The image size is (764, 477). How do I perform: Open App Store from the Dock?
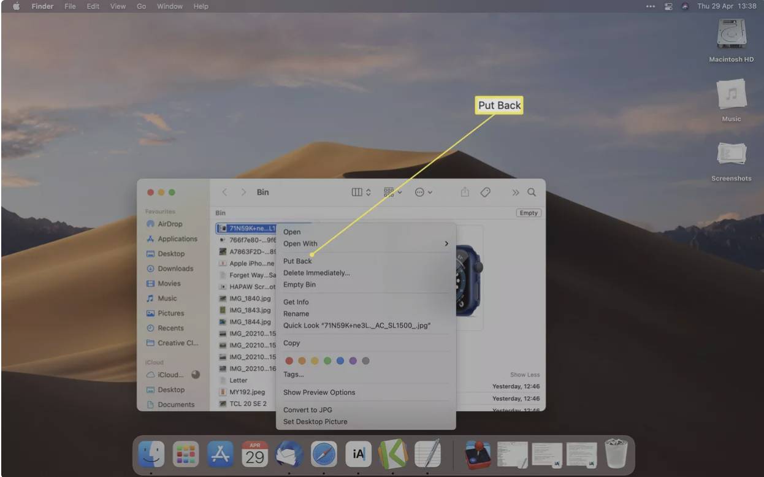220,454
